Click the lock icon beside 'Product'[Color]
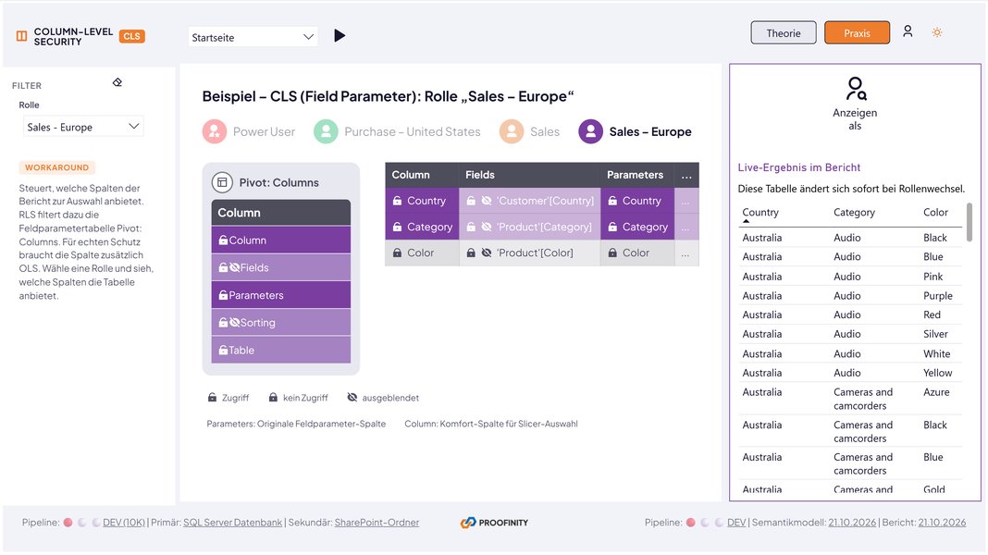Viewport: 988px width, 555px height. [471, 253]
